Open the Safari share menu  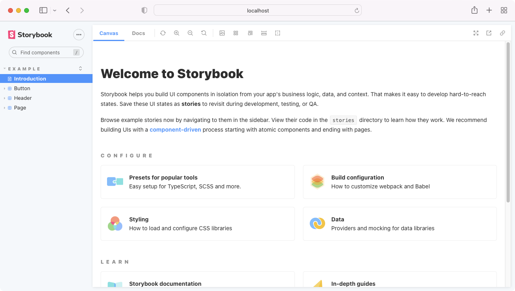[474, 10]
